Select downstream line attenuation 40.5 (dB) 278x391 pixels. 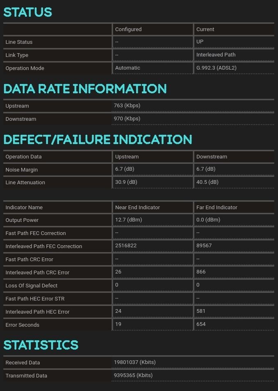(x=207, y=182)
